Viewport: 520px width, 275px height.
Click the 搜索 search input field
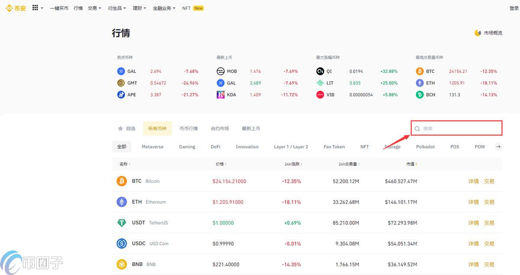[459, 129]
